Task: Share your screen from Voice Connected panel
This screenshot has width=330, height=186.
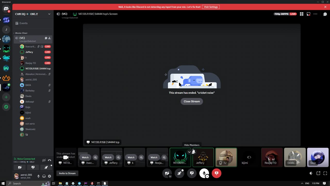Action: (33, 167)
